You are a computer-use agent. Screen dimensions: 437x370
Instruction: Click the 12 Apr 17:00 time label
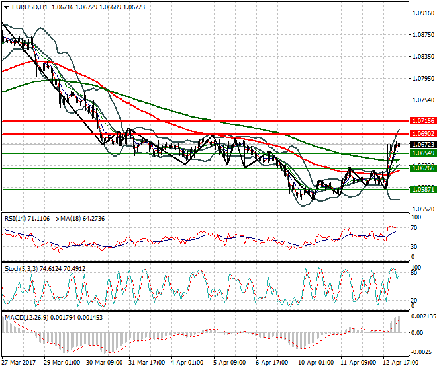pos(401,363)
